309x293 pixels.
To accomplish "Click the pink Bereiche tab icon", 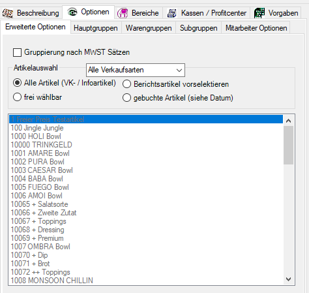I will pyautogui.click(x=123, y=13).
